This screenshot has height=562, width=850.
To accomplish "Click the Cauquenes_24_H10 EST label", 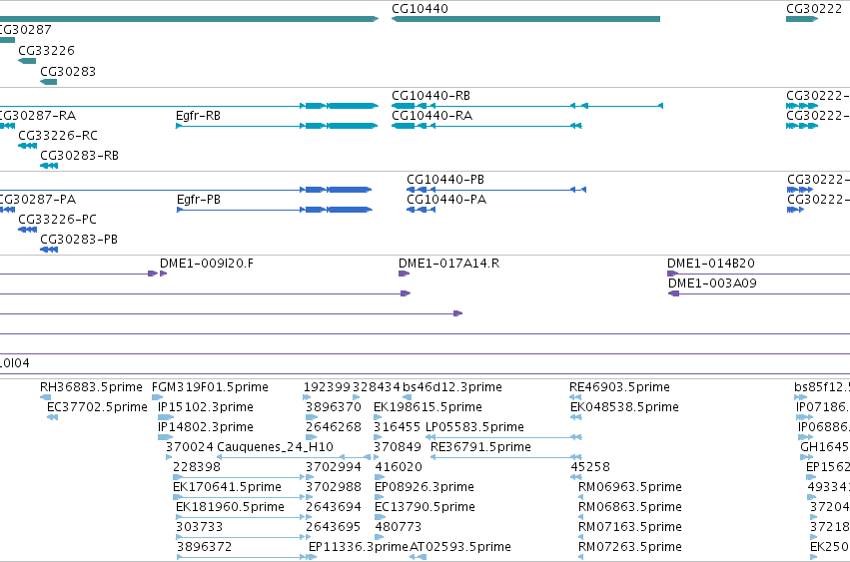I will click(x=275, y=447).
